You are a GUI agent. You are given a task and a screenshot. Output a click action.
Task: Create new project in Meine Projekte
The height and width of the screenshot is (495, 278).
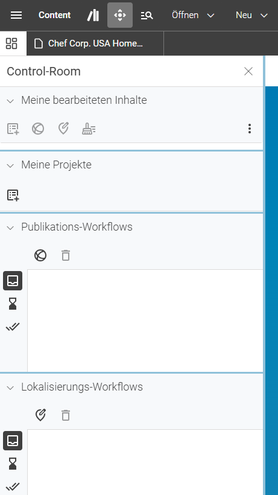point(13,195)
